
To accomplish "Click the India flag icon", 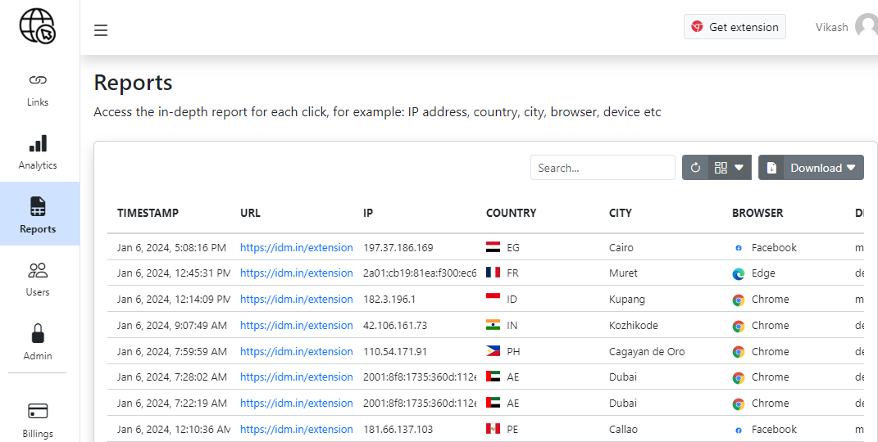I will pos(493,325).
